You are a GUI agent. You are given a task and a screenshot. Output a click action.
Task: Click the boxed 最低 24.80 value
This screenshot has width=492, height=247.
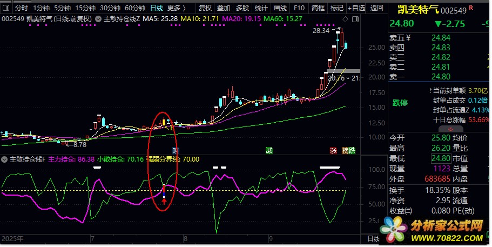(x=441, y=158)
